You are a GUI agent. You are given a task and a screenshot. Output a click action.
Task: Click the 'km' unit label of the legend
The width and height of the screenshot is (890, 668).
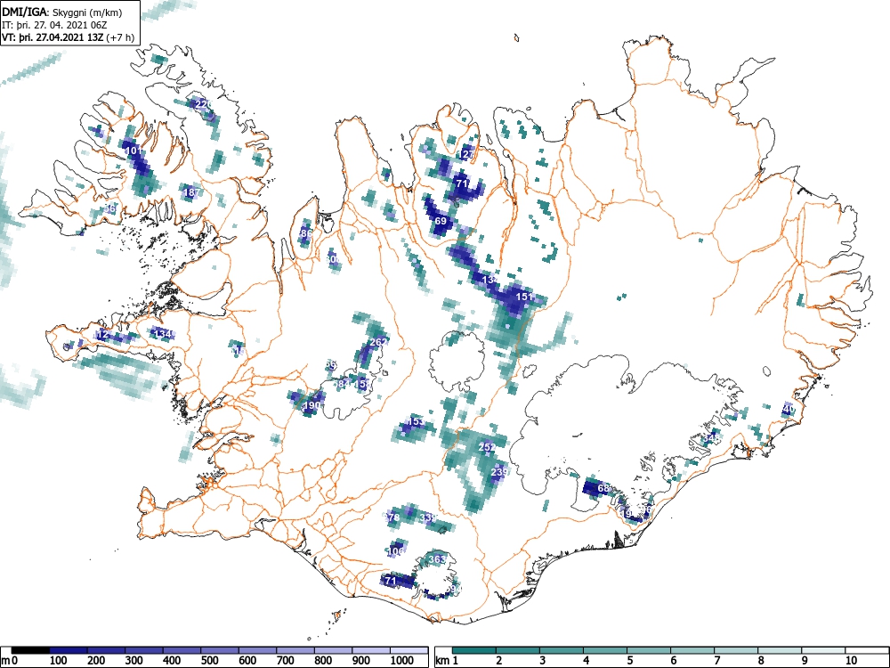(442, 660)
